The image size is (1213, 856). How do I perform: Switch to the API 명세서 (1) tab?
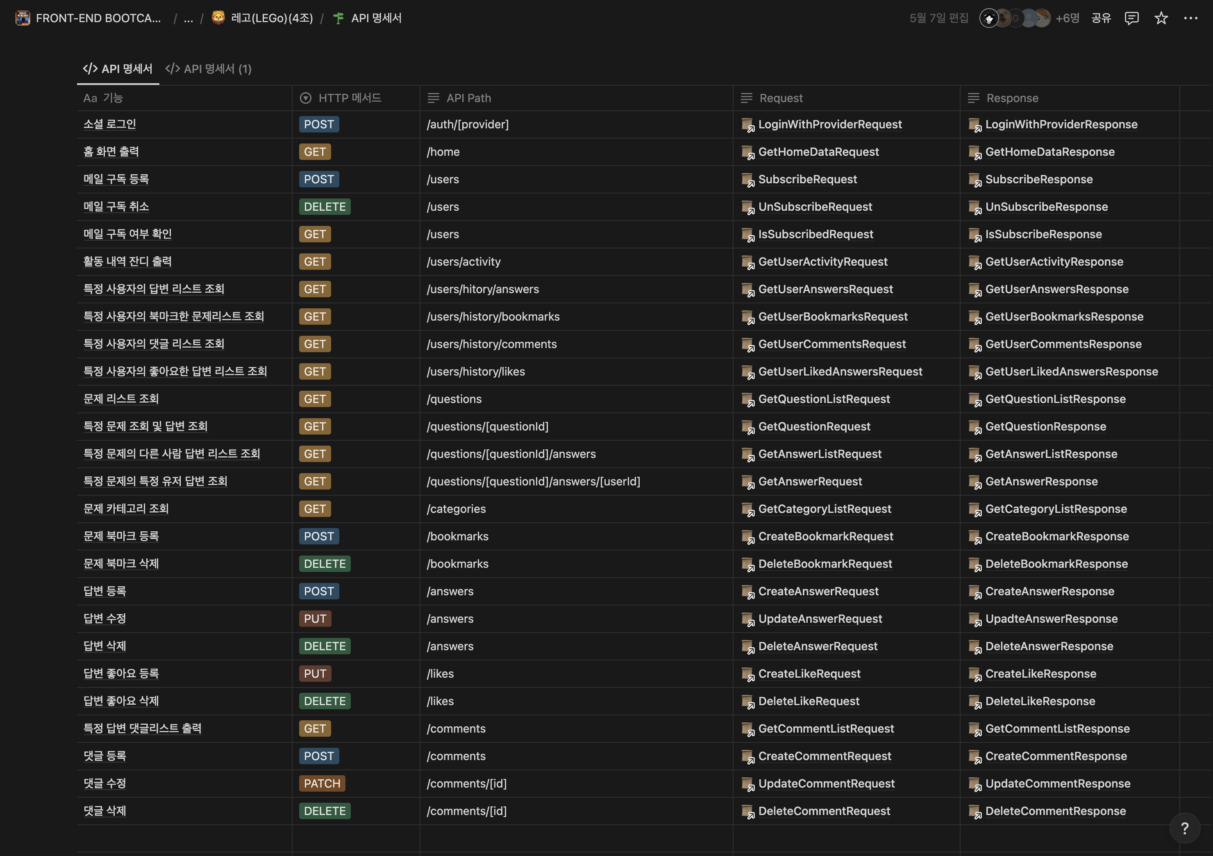point(209,69)
